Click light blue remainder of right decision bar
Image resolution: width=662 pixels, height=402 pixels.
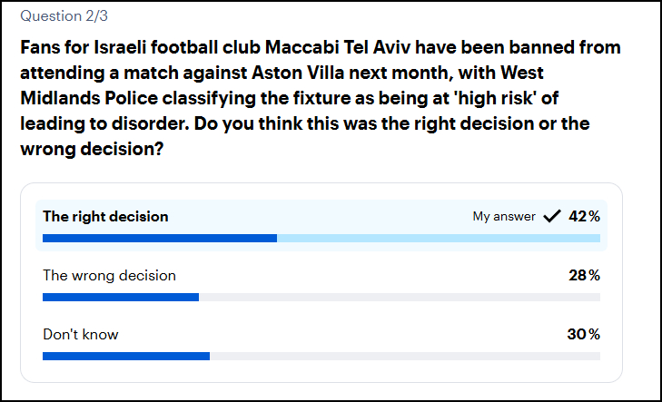pyautogui.click(x=438, y=239)
